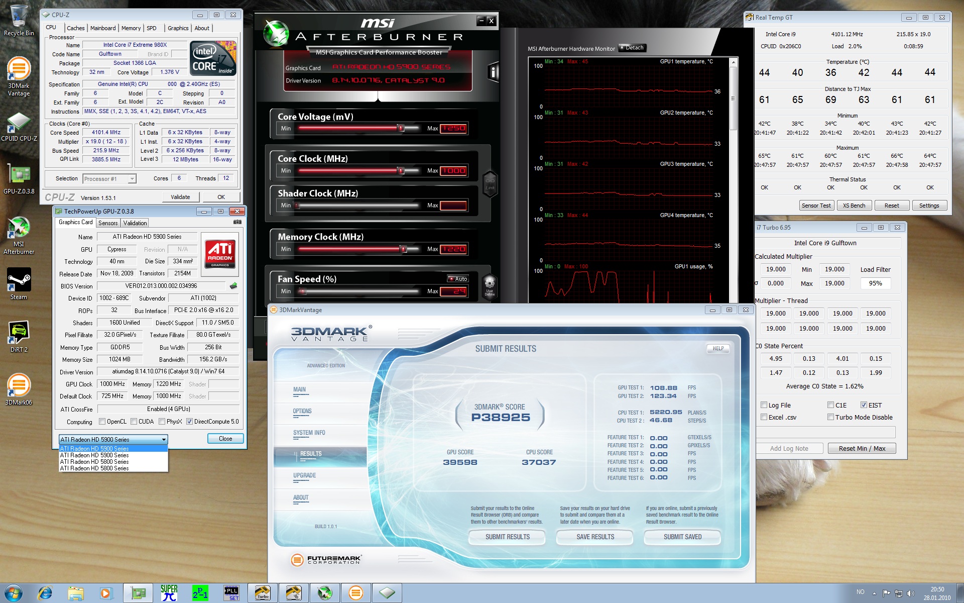Open the Mainboard tab in CPU-Z
This screenshot has height=603, width=964.
coord(103,28)
